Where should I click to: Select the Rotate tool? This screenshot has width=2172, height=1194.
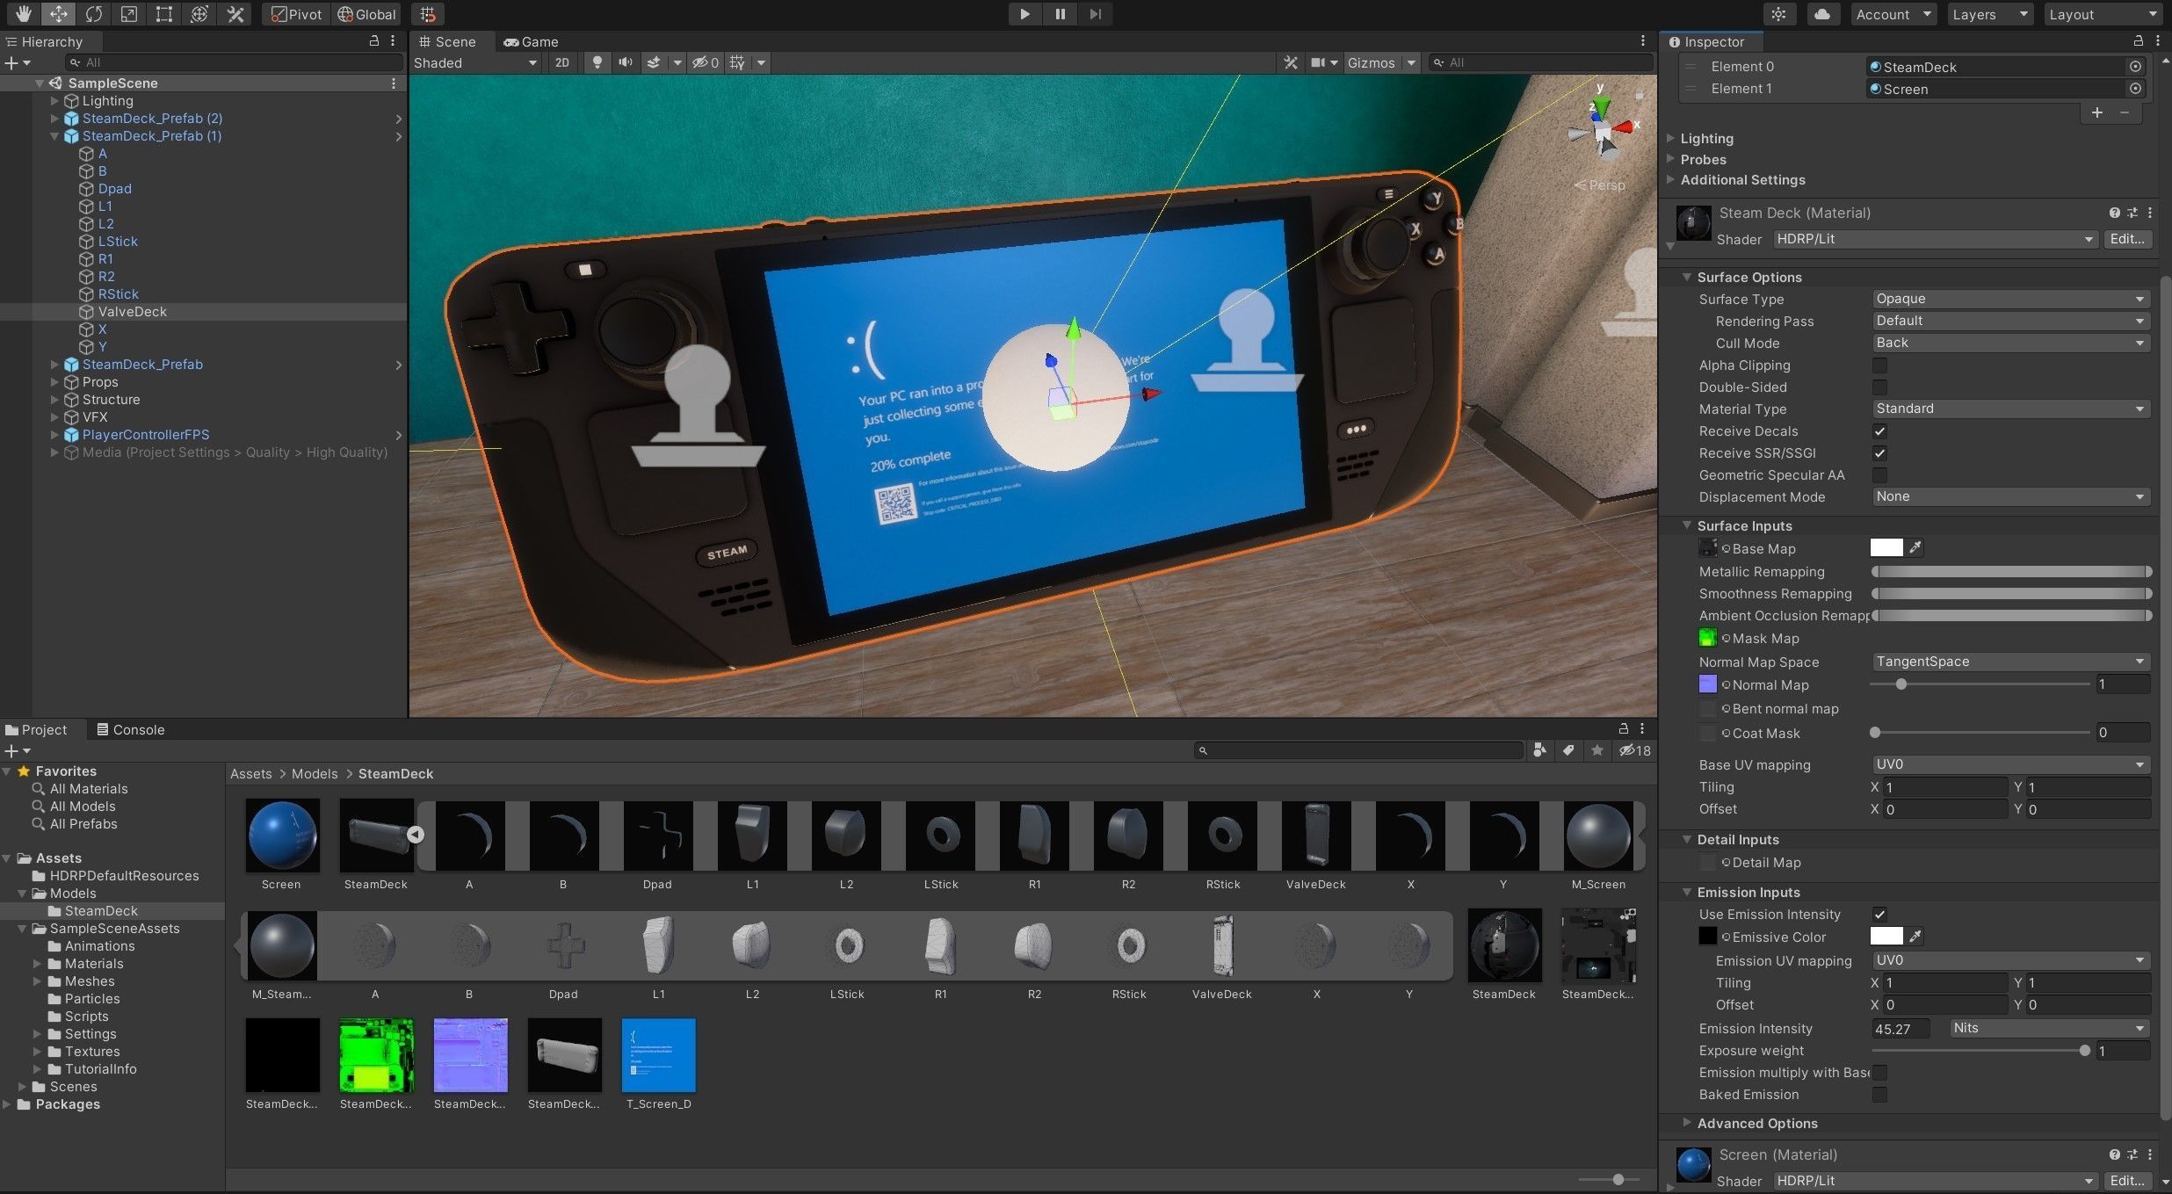[93, 14]
